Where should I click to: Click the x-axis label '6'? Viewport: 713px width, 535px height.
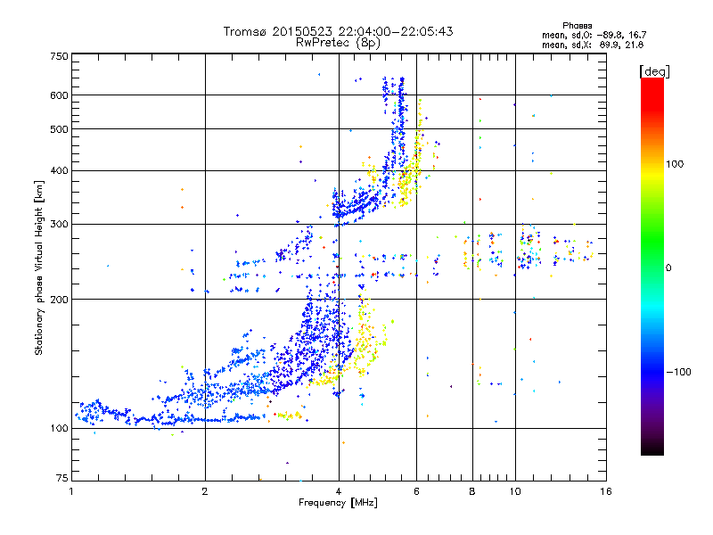click(416, 491)
